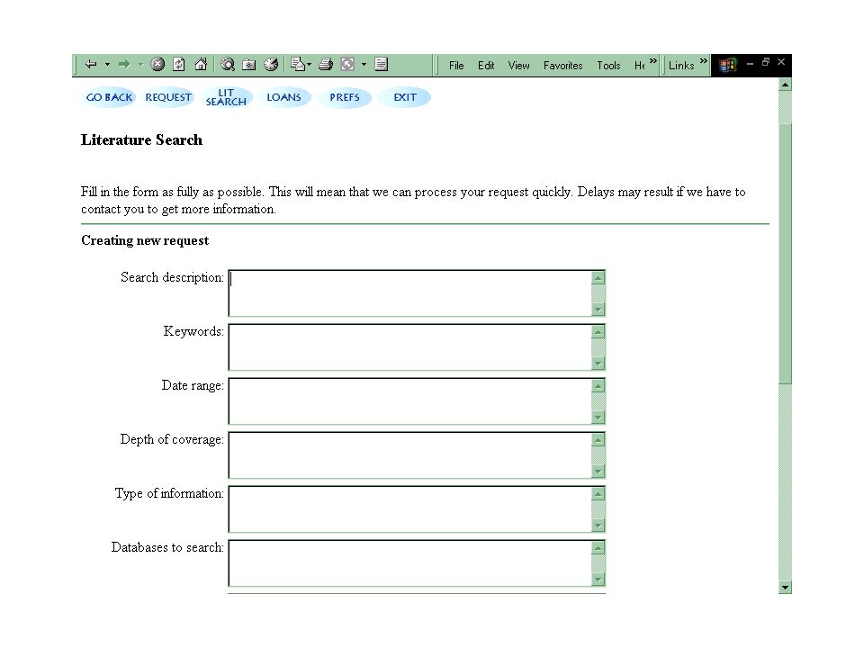Click the browser Back arrow icon
This screenshot has height=648, width=864.
click(x=91, y=65)
